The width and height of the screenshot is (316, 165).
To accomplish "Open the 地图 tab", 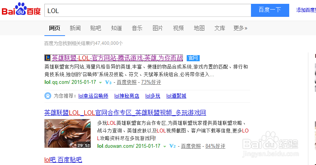I will tap(199, 28).
